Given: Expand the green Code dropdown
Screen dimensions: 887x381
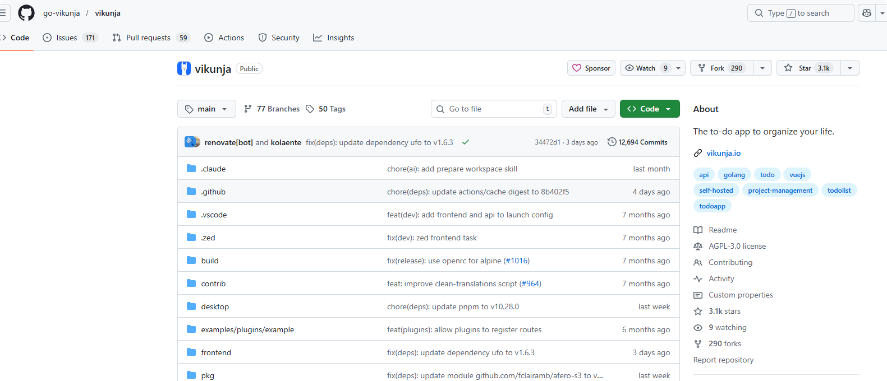Looking at the screenshot, I should click(x=650, y=109).
